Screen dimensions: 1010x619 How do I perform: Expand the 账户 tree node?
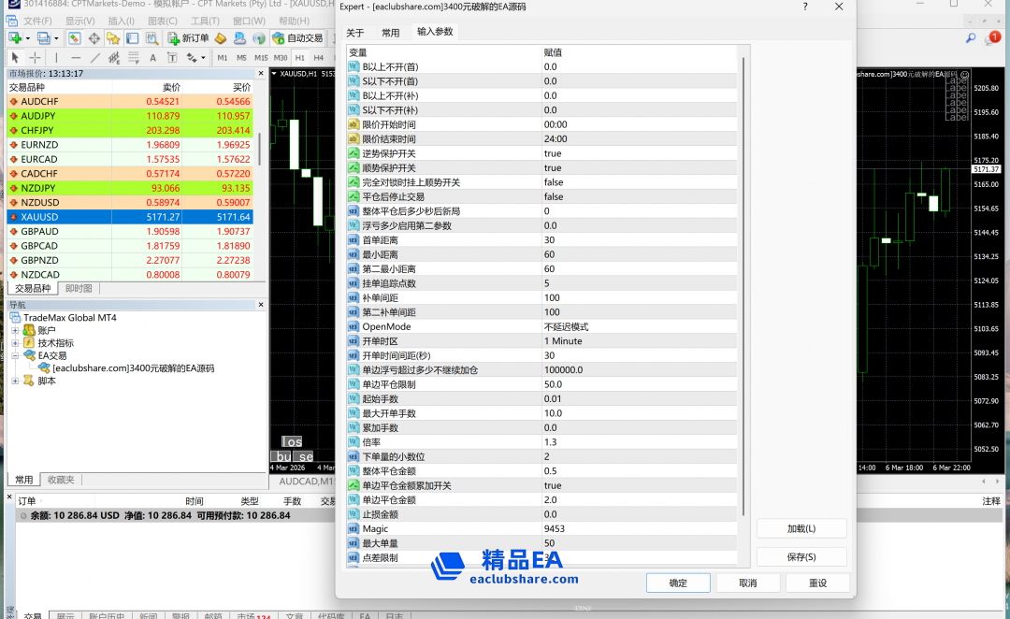(15, 331)
